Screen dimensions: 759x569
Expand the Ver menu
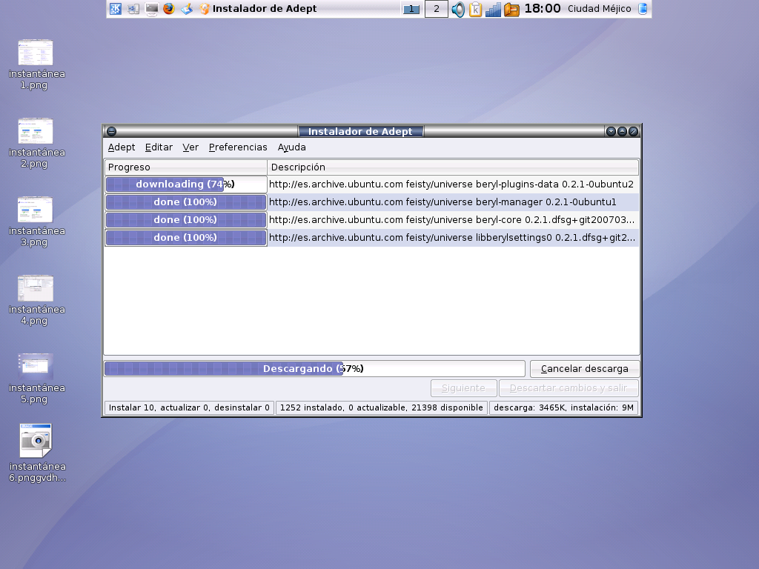(x=190, y=147)
